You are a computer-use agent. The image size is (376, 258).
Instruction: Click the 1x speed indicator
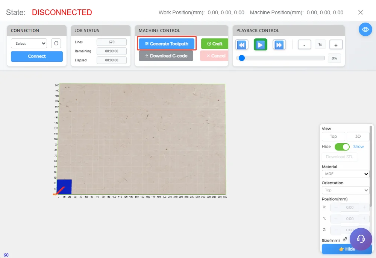[x=320, y=45]
